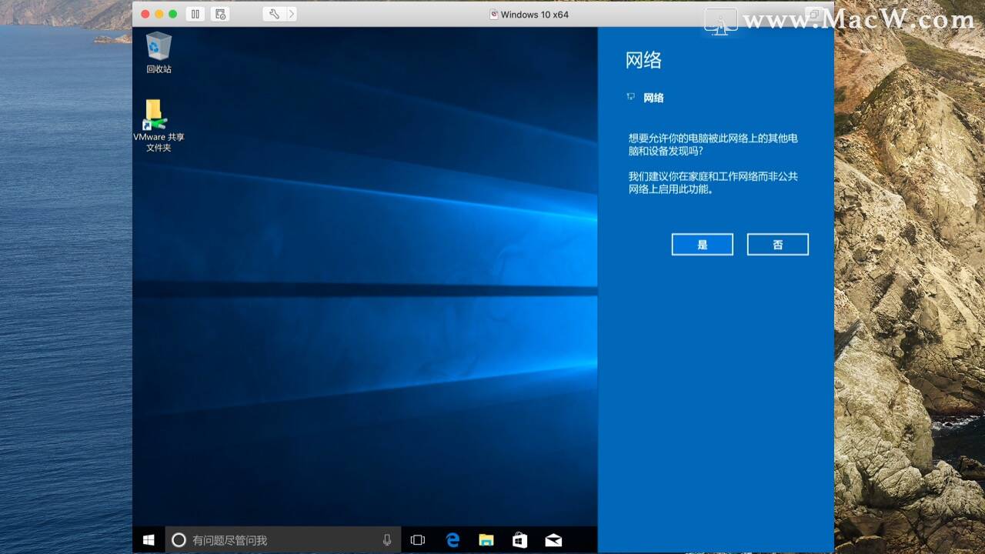Pause the virtual machine from VMware toolbar
This screenshot has height=554, width=985.
[195, 14]
